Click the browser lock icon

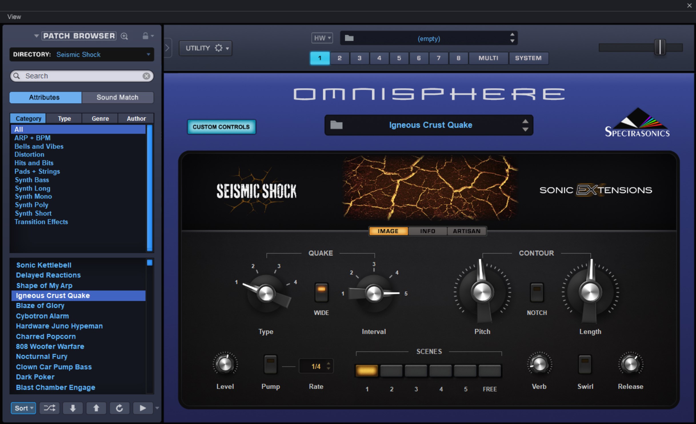pos(145,36)
